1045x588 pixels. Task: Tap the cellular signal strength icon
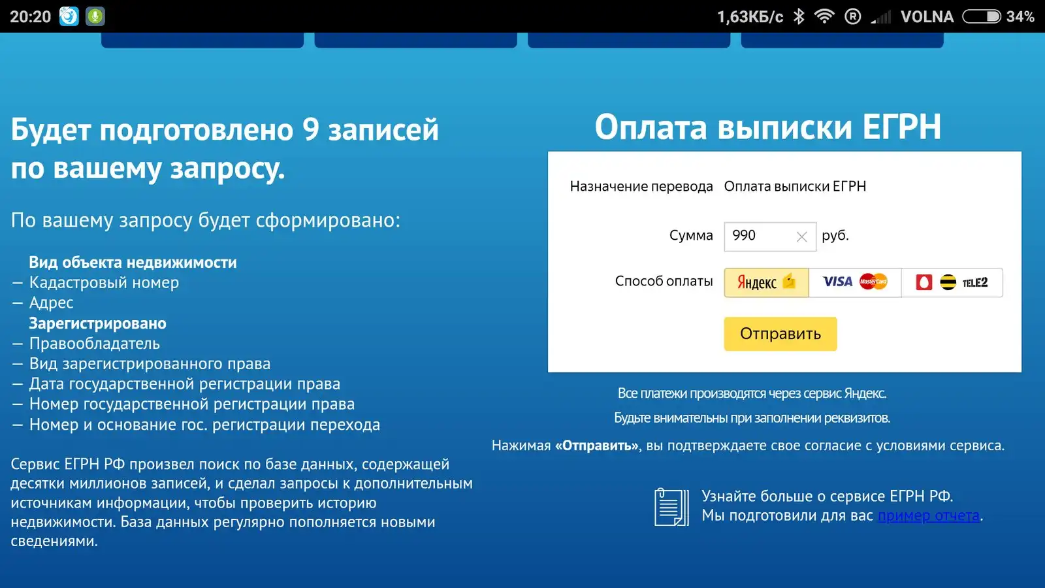pos(881,16)
